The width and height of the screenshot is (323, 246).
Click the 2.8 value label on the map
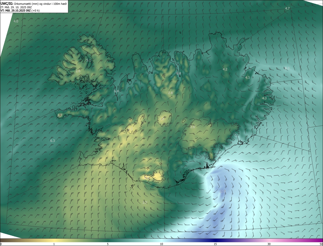click(170, 93)
